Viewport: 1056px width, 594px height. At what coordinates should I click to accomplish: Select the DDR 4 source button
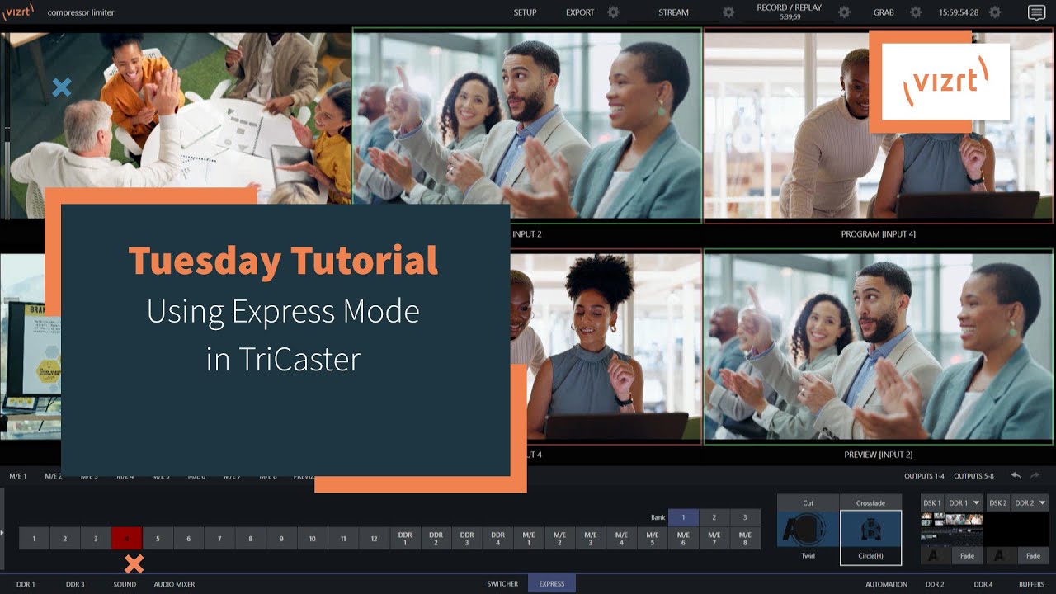pyautogui.click(x=497, y=539)
